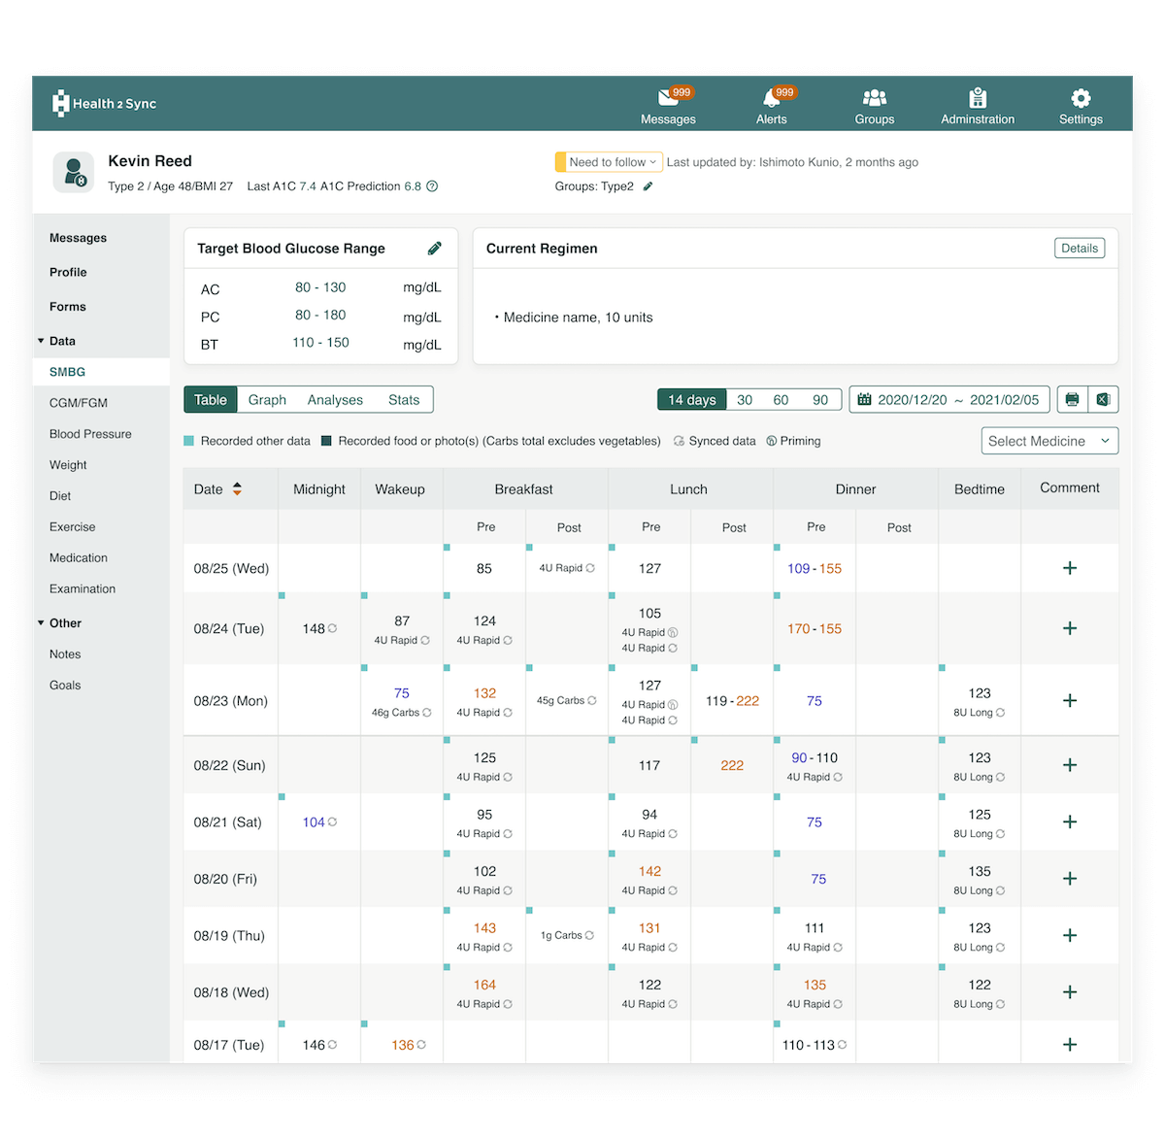1165x1139 pixels.
Task: Switch to the Stats tab
Action: pos(404,399)
